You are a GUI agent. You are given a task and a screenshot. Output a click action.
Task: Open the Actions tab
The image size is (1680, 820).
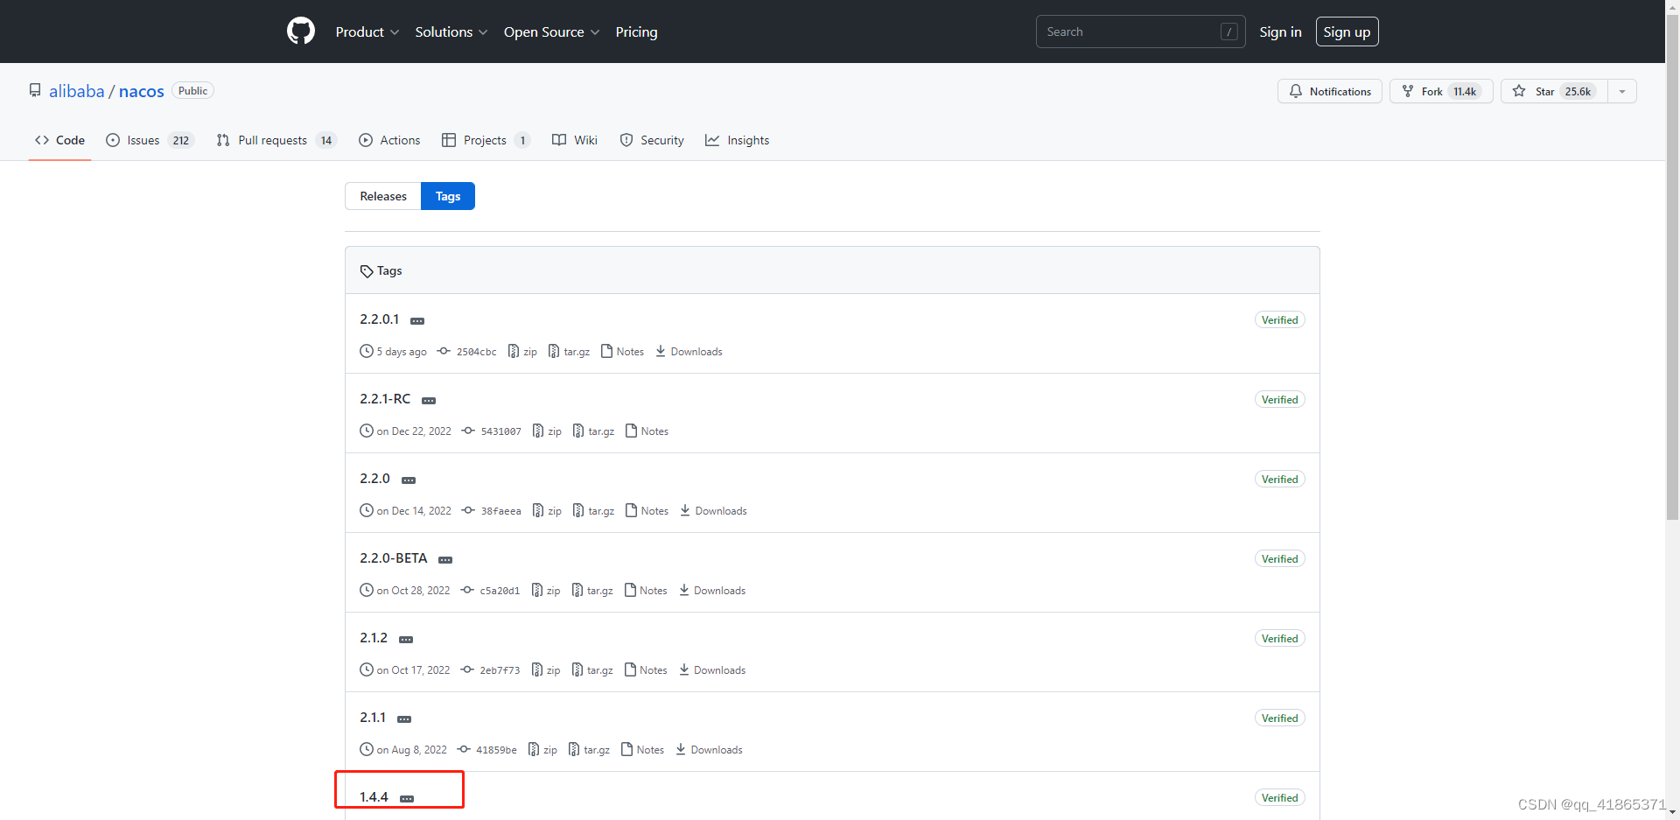pyautogui.click(x=389, y=140)
